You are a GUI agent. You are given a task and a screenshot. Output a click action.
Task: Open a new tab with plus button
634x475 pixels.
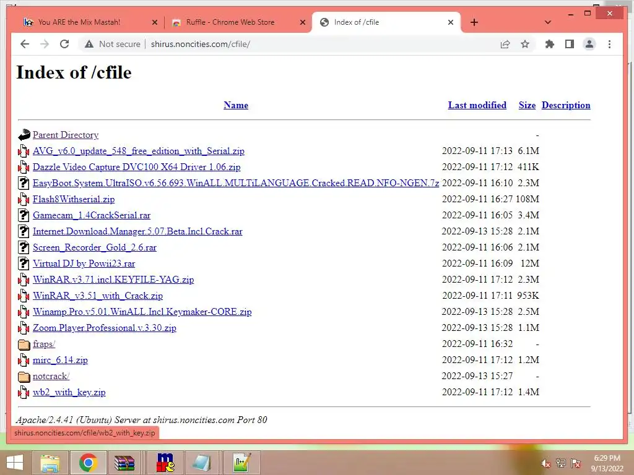point(474,22)
